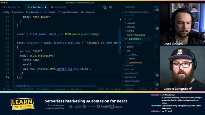Open the Extensions activity bar icon
This screenshot has width=205, height=115.
156,46
